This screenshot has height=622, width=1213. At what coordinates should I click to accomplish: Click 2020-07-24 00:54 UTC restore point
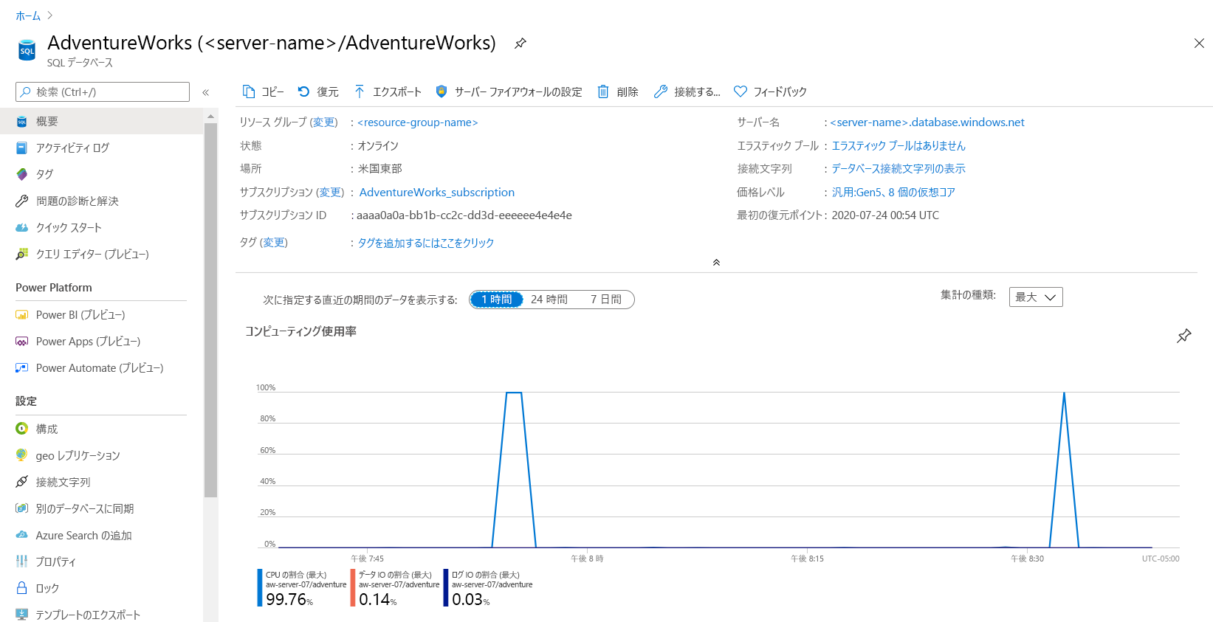point(885,215)
